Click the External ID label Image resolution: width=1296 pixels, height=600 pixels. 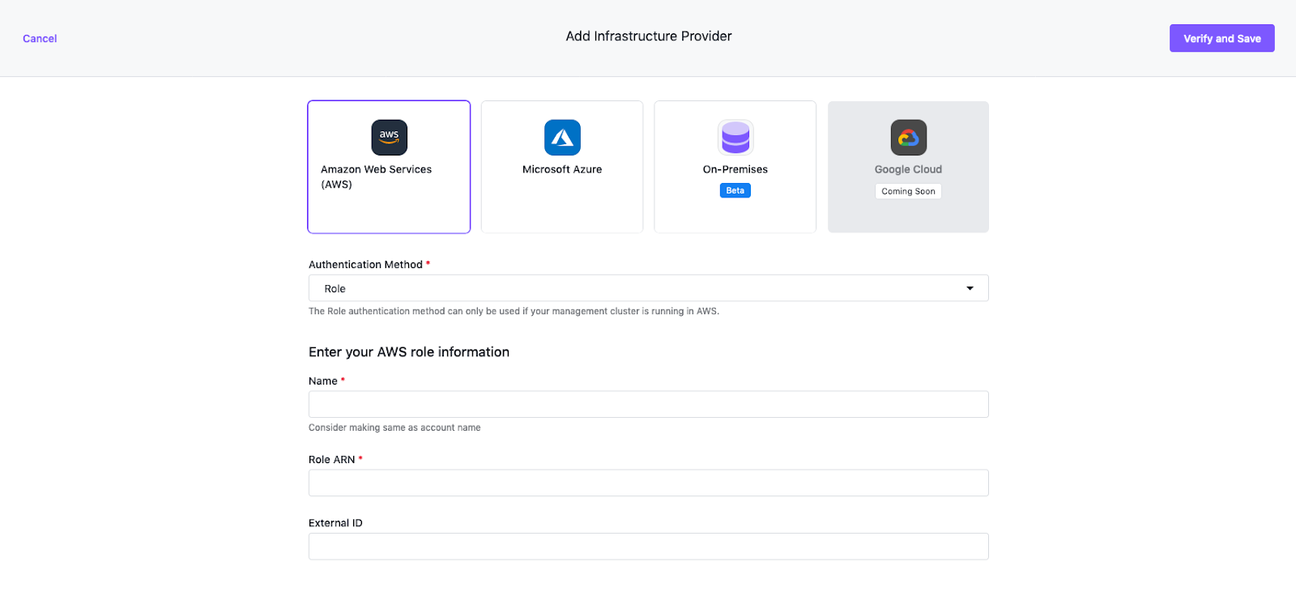(335, 523)
